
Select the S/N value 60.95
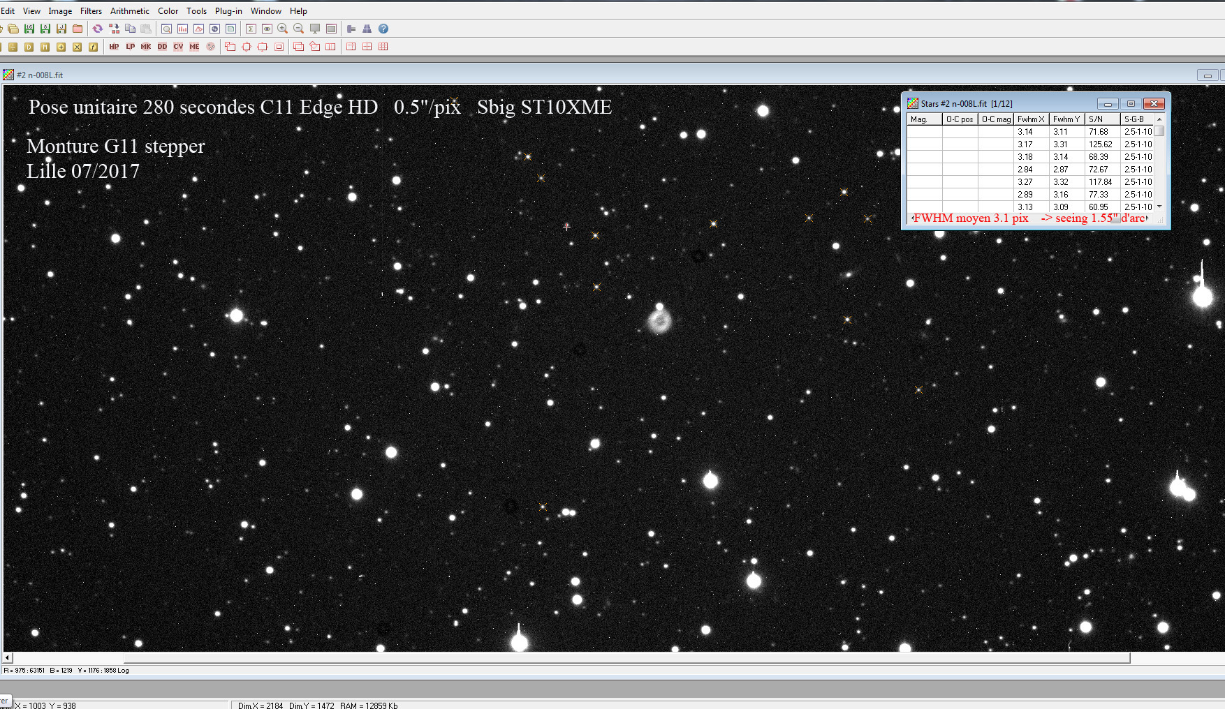(1099, 207)
